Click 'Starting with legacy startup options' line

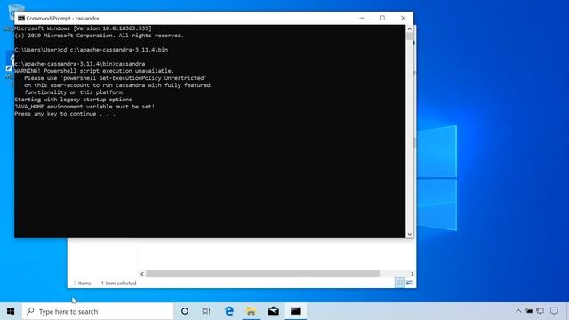click(x=73, y=100)
